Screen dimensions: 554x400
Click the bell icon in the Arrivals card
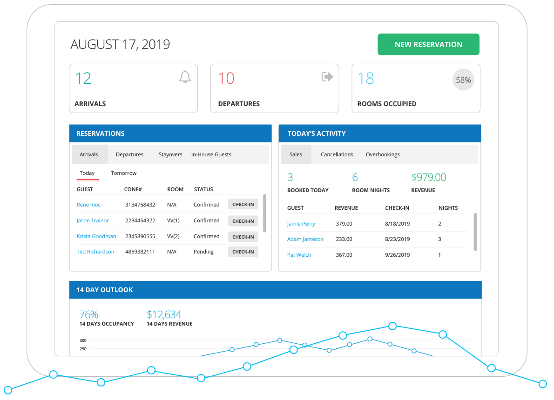pos(185,77)
